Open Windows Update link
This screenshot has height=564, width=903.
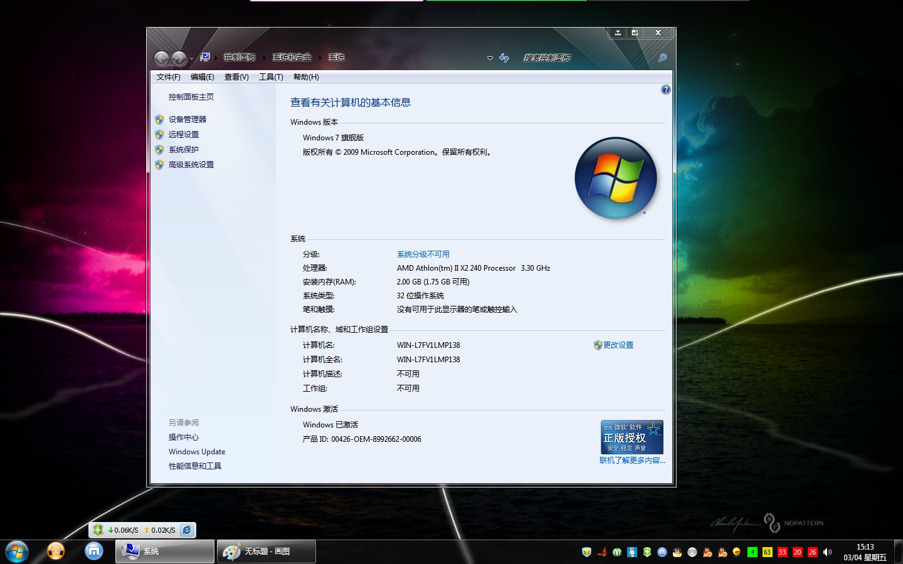[x=197, y=452]
